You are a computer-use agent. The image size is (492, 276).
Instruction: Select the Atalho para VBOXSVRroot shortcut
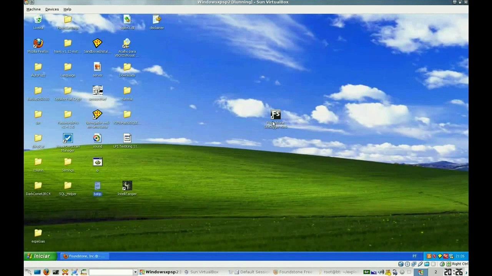point(127,48)
